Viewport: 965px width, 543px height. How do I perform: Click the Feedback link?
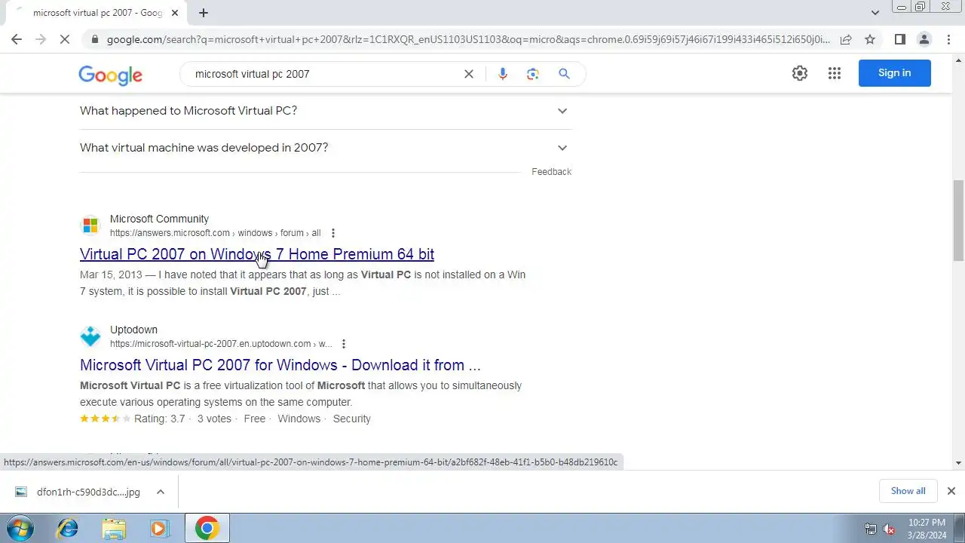point(551,172)
